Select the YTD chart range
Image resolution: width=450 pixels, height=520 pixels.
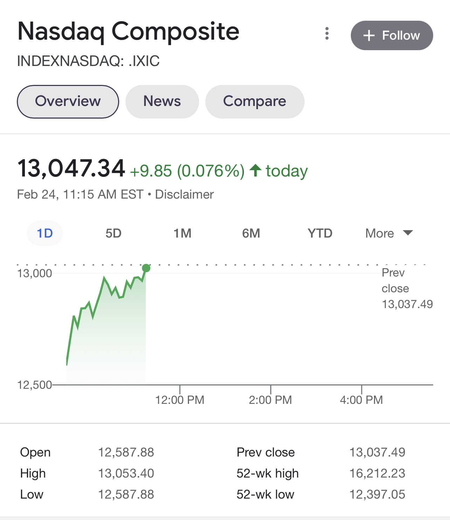pos(320,233)
